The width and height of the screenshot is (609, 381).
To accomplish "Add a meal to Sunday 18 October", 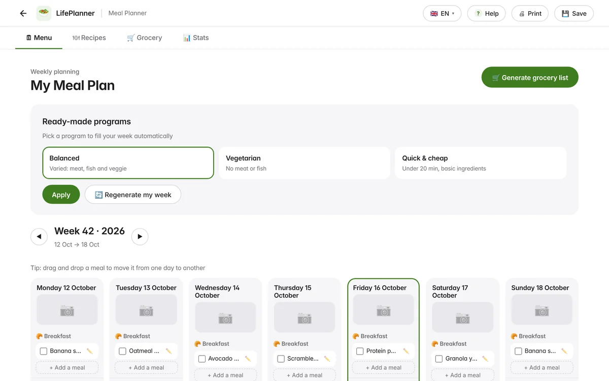I will coord(542,368).
